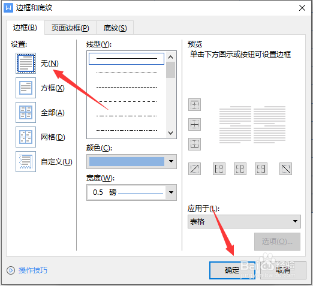Confirm with the 确定 button
This screenshot has width=313, height=286.
(x=232, y=270)
